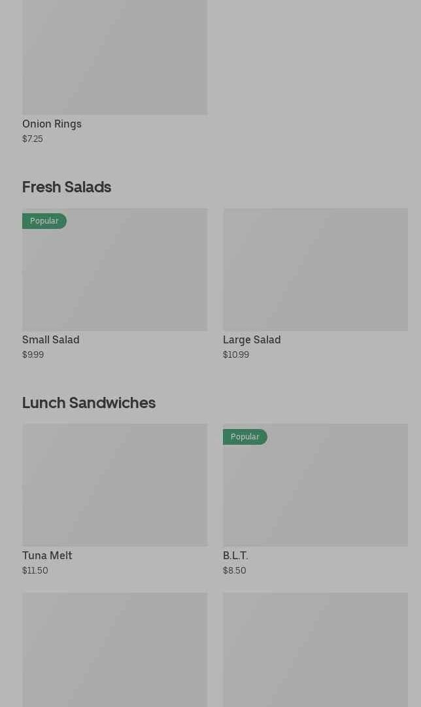Open the B.L.T. sandwich photo
The image size is (421, 707).
(316, 485)
